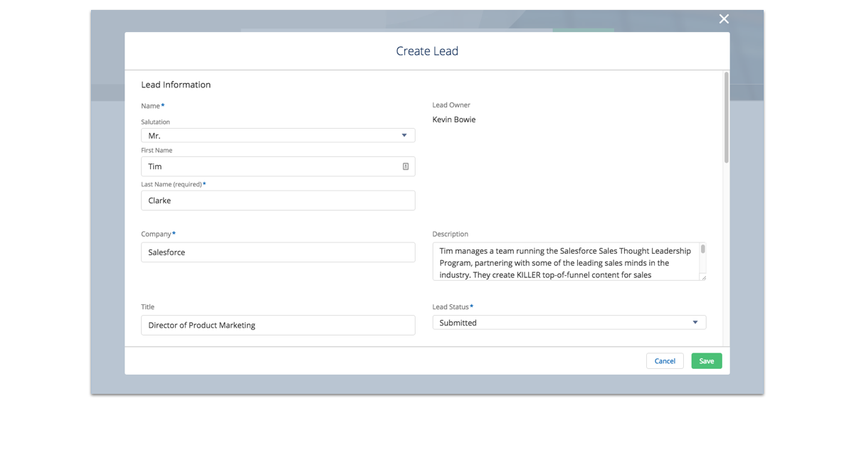Click the Create Lead dialog title
Image resolution: width=854 pixels, height=455 pixels.
(x=427, y=51)
